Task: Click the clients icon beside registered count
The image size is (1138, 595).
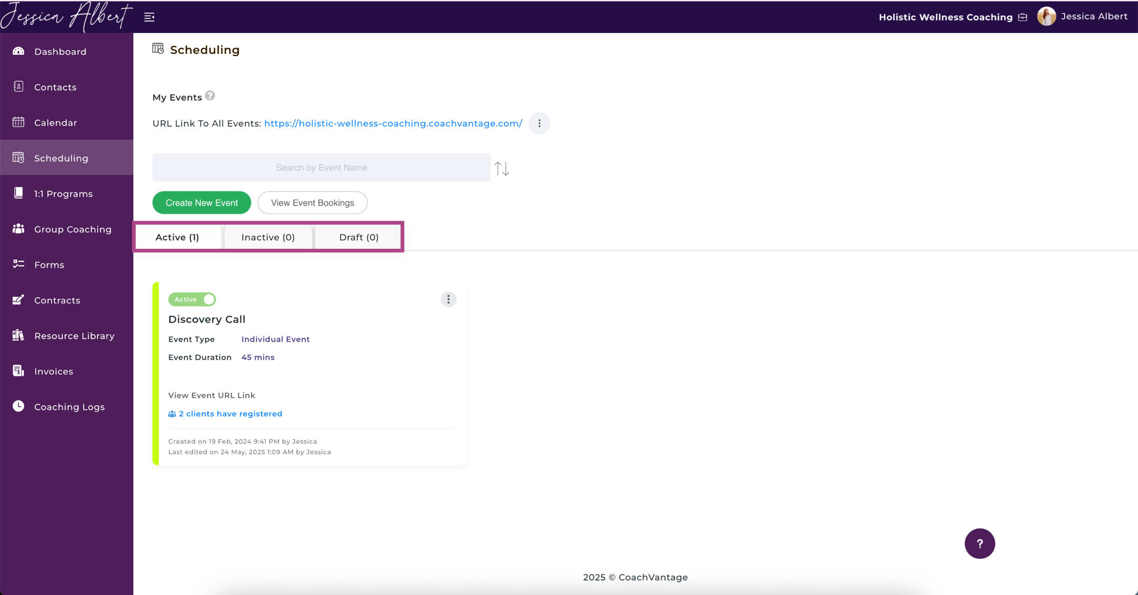Action: click(172, 414)
